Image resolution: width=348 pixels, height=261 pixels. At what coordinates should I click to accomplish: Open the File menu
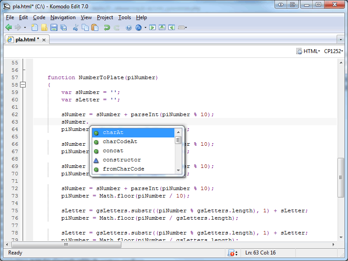pos(10,17)
